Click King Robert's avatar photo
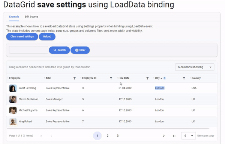Viewport: 225px width, 144px height. tap(13, 121)
